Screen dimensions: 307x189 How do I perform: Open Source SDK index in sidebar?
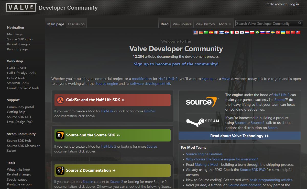coord(20,39)
